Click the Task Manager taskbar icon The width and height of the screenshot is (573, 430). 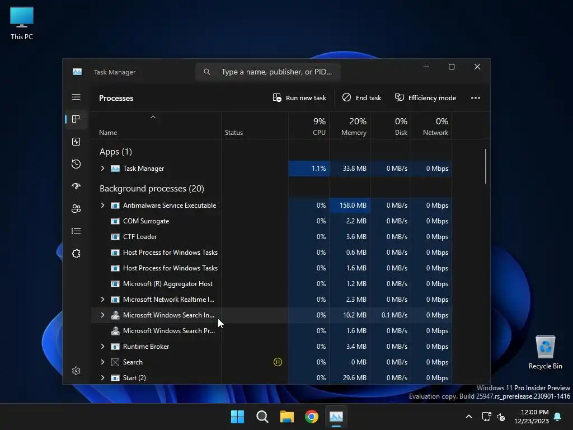coord(336,417)
